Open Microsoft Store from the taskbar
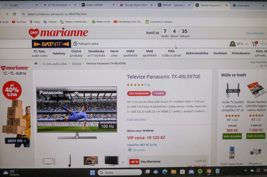The width and height of the screenshot is (267, 177). pos(182,172)
